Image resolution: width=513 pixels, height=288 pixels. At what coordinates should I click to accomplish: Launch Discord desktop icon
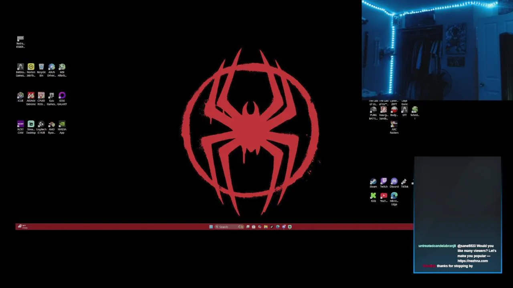click(x=394, y=183)
